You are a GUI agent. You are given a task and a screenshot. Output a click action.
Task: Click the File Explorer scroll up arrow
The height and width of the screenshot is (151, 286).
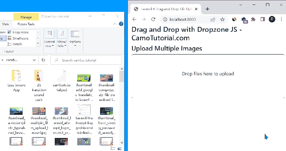pyautogui.click(x=122, y=69)
